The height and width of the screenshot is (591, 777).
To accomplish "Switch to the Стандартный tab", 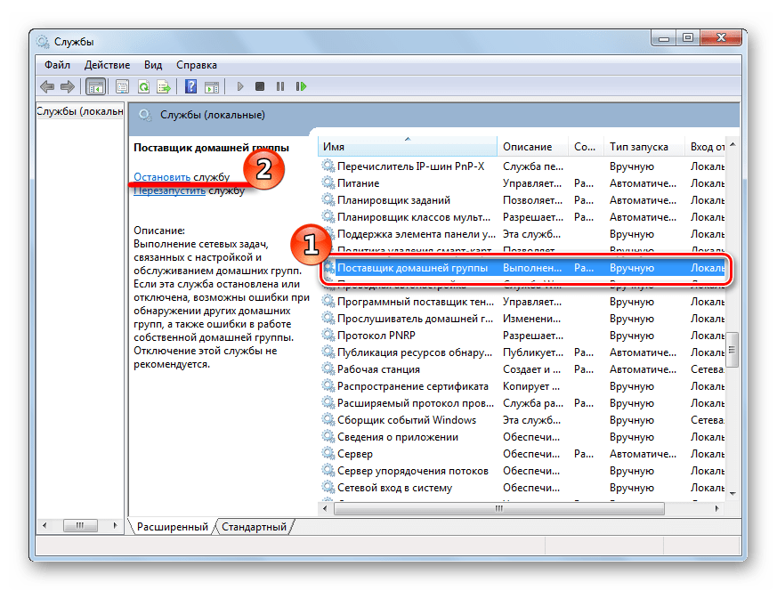I will tap(254, 527).
